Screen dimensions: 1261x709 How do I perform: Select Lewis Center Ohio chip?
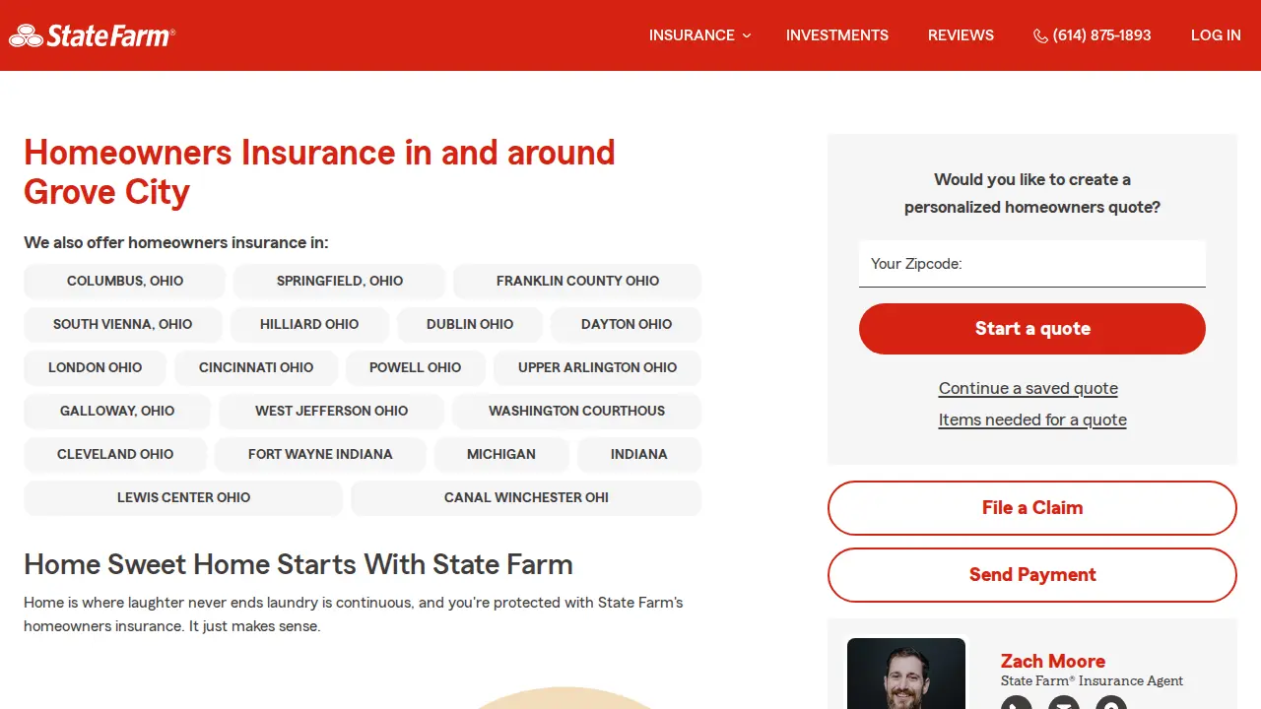pyautogui.click(x=184, y=497)
